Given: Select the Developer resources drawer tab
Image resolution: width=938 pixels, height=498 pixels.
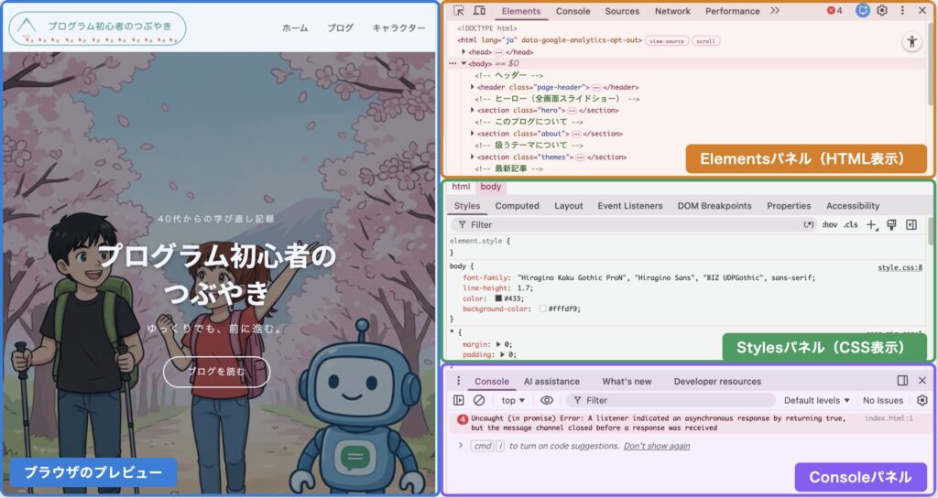Looking at the screenshot, I should (717, 382).
